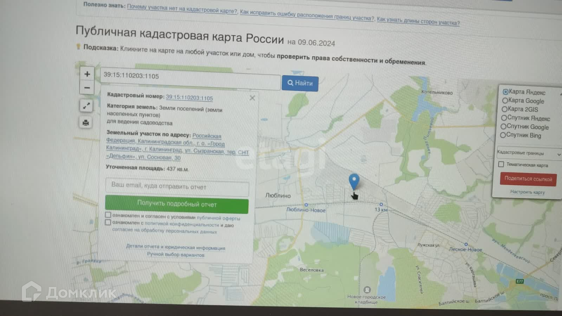Print the map using printer icon

click(85, 123)
